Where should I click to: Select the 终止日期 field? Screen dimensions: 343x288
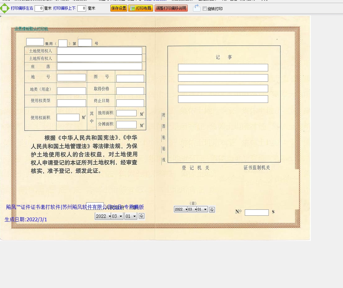coord(130,103)
